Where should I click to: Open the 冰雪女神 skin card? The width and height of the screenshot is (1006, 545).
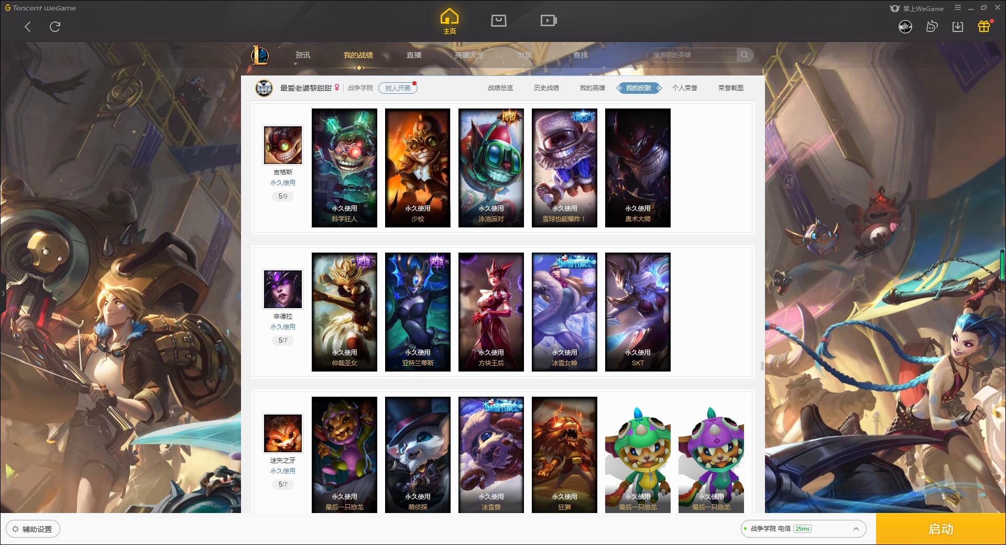(x=564, y=312)
